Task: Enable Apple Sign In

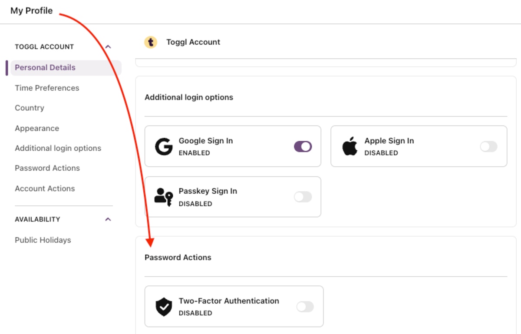Action: point(488,146)
